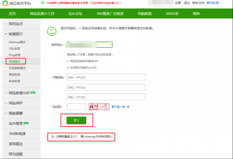Click 意见反馈 link at top right
Image resolution: width=233 pixels, height=159 pixels.
coord(223,3)
